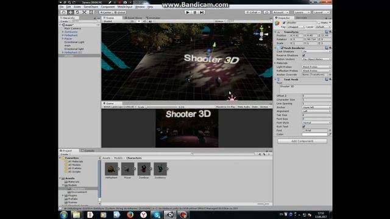Switch to the Console tab
The image size is (390, 219).
pos(88,150)
